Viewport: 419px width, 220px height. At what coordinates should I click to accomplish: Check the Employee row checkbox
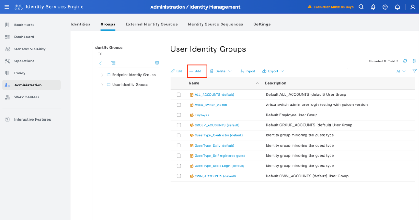coord(179,115)
